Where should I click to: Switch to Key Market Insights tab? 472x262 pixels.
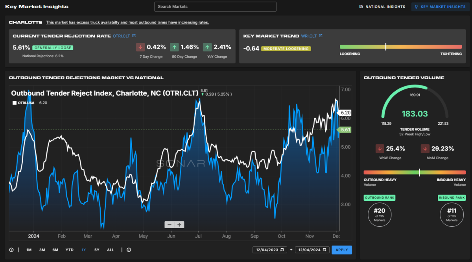(x=440, y=7)
